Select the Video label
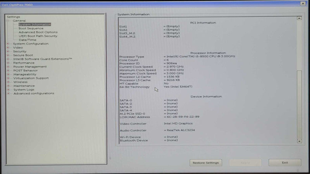 (18, 47)
